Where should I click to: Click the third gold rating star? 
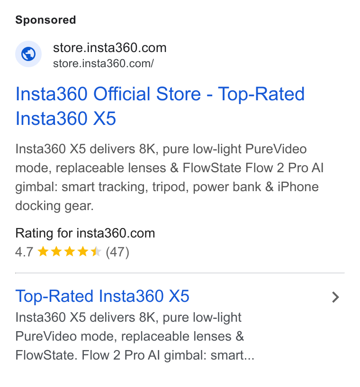click(x=70, y=252)
